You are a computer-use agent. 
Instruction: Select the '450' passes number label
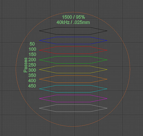32,86
